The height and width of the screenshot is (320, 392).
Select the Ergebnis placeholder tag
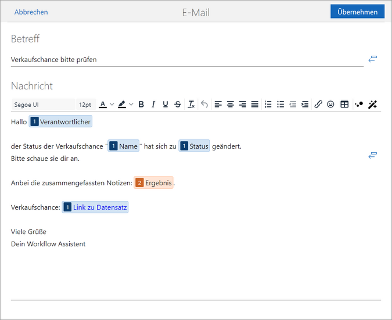coord(154,182)
